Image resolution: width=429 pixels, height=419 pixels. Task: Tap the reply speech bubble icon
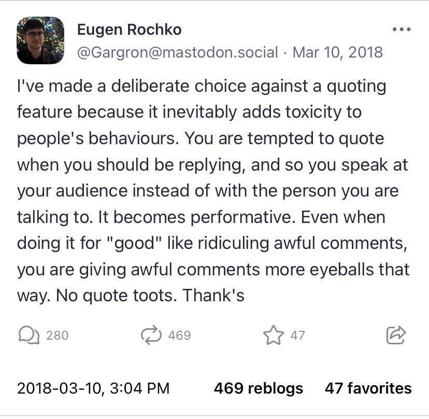click(x=28, y=336)
